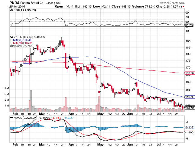Viewport: 195px width, 147px height.
Task: Click the 143.35 last price tag
Action: 190,108
